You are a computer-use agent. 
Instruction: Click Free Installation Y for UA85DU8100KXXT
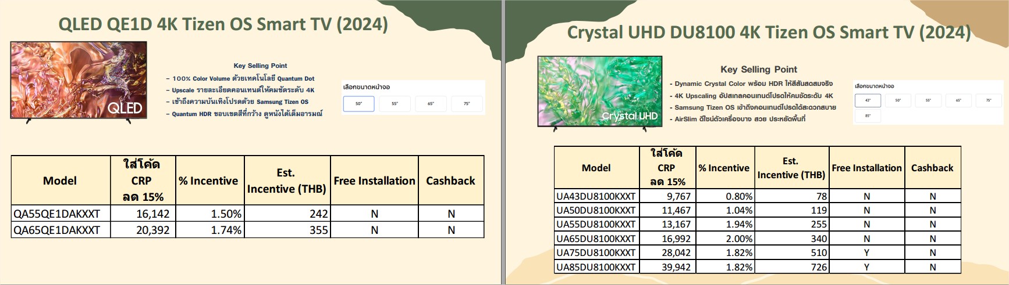[866, 267]
